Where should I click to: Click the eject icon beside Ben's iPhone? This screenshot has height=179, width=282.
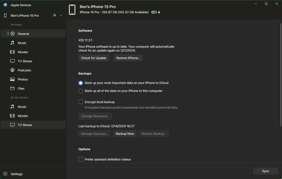tap(54, 15)
